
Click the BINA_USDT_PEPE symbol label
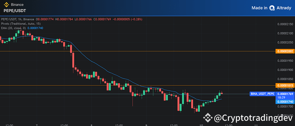point(262,94)
